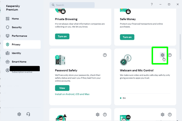The height and width of the screenshot is (121, 182).
Task: Click the support headset icon
Action: pos(28,114)
